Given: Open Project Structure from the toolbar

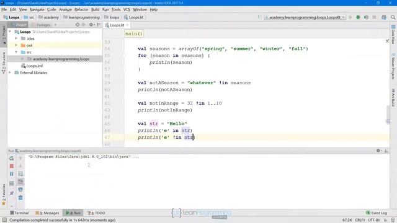Looking at the screenshot, I should pos(384,17).
